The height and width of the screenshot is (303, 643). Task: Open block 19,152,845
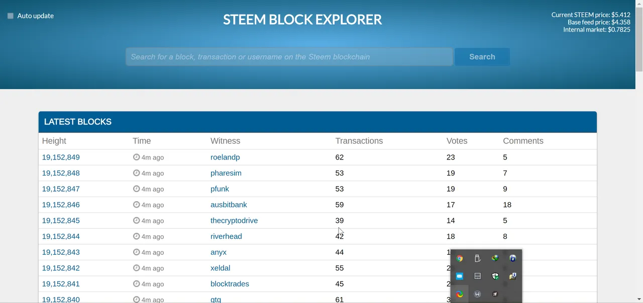click(61, 221)
